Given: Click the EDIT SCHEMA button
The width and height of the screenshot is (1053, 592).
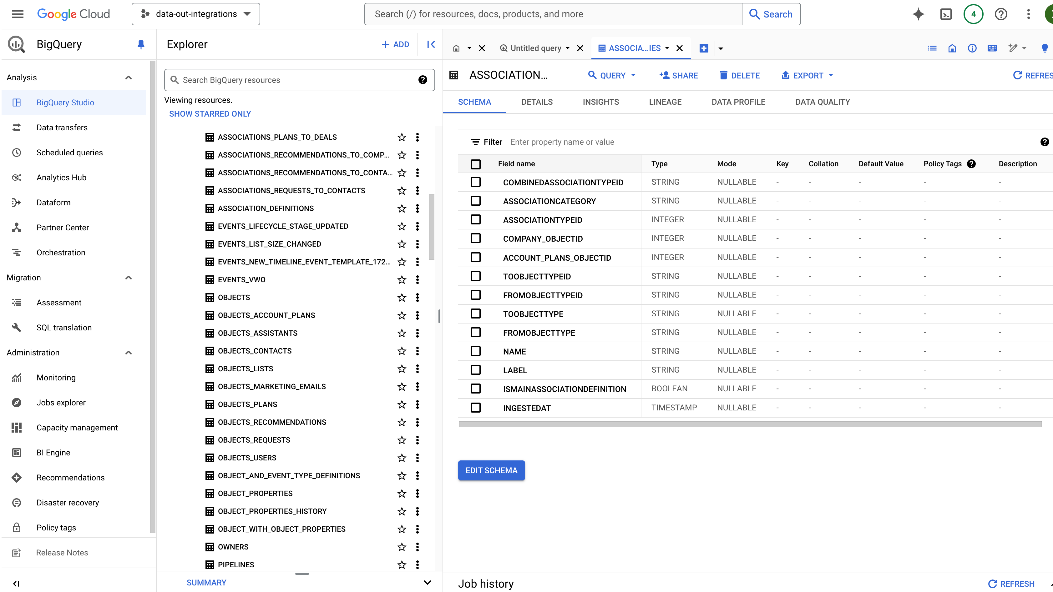Looking at the screenshot, I should coord(491,470).
